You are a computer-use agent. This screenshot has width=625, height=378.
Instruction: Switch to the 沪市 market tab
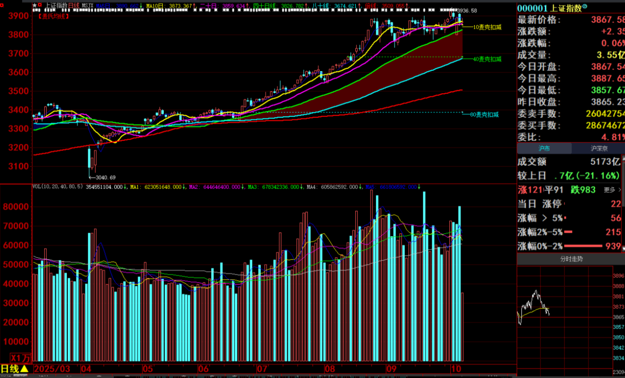pyautogui.click(x=544, y=149)
